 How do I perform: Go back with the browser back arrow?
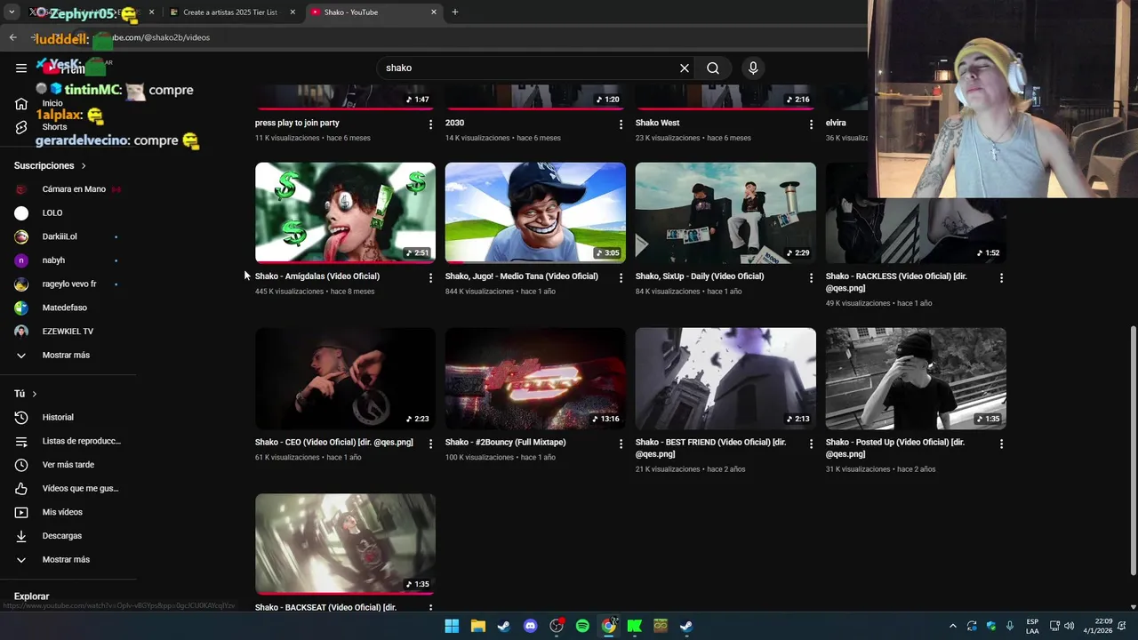click(x=12, y=37)
